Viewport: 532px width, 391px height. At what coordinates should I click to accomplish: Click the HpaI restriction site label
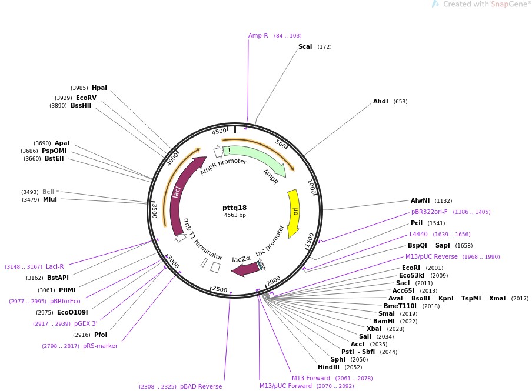click(x=99, y=88)
